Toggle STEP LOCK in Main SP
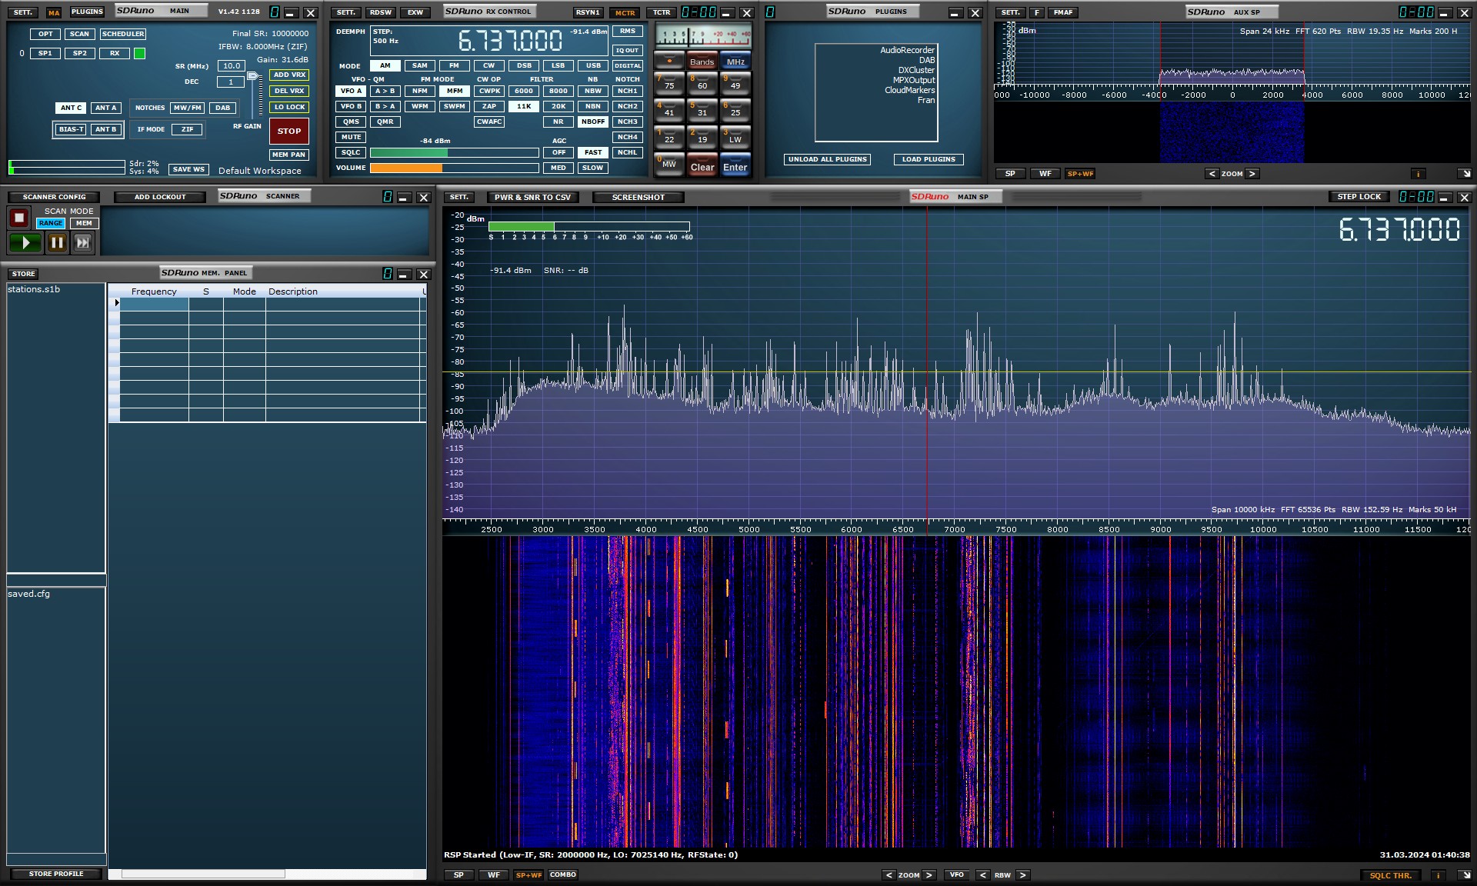This screenshot has height=886, width=1477. pos(1359,197)
